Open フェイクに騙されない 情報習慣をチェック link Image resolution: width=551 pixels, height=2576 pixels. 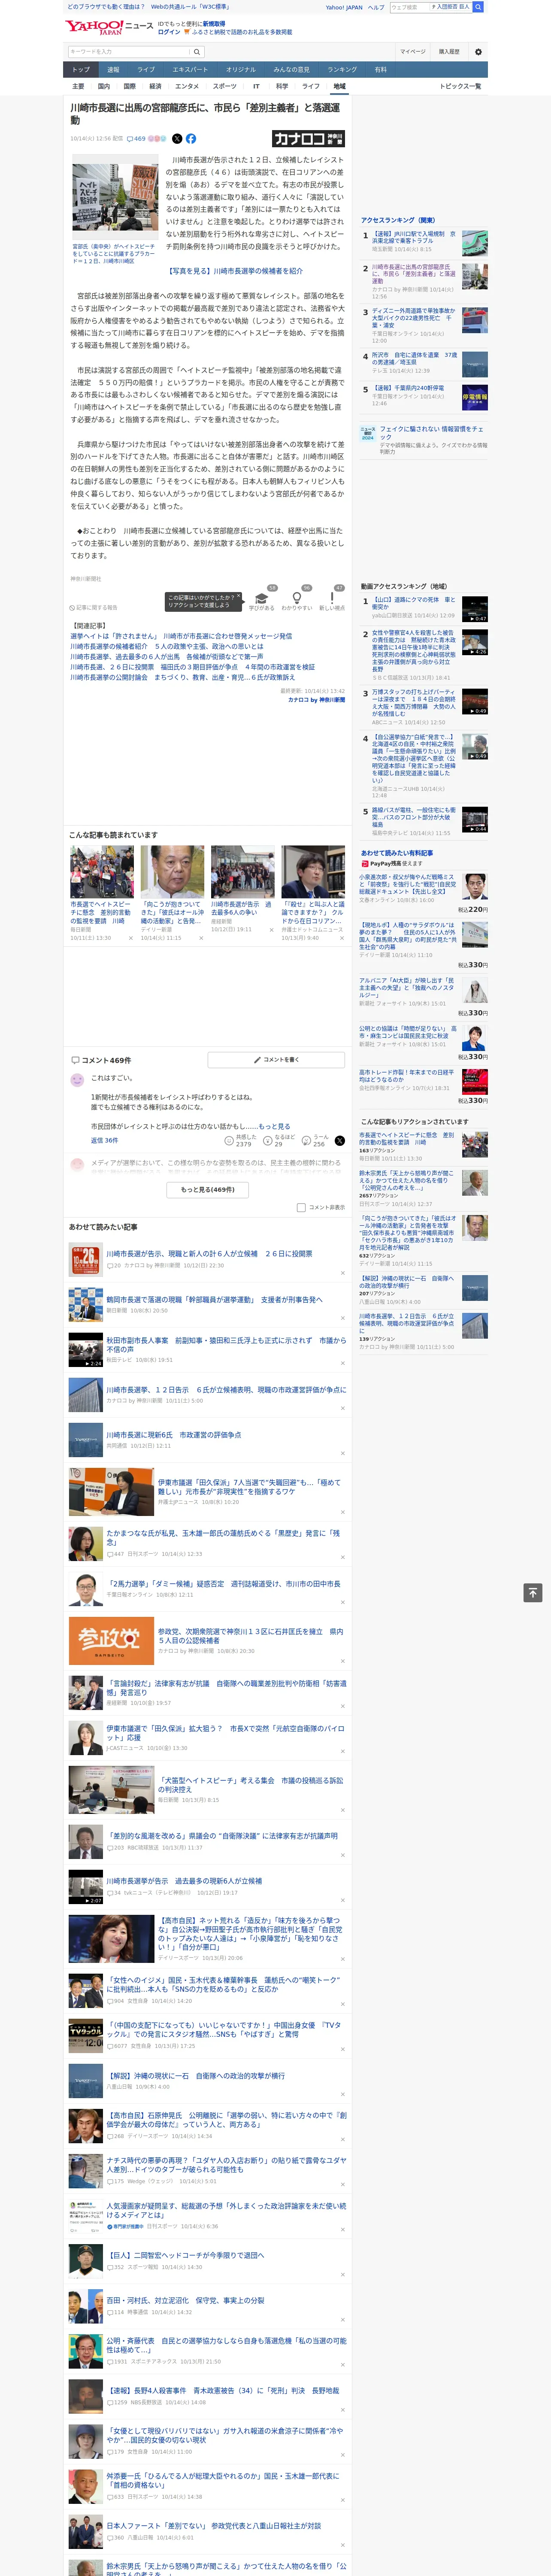[x=431, y=433]
